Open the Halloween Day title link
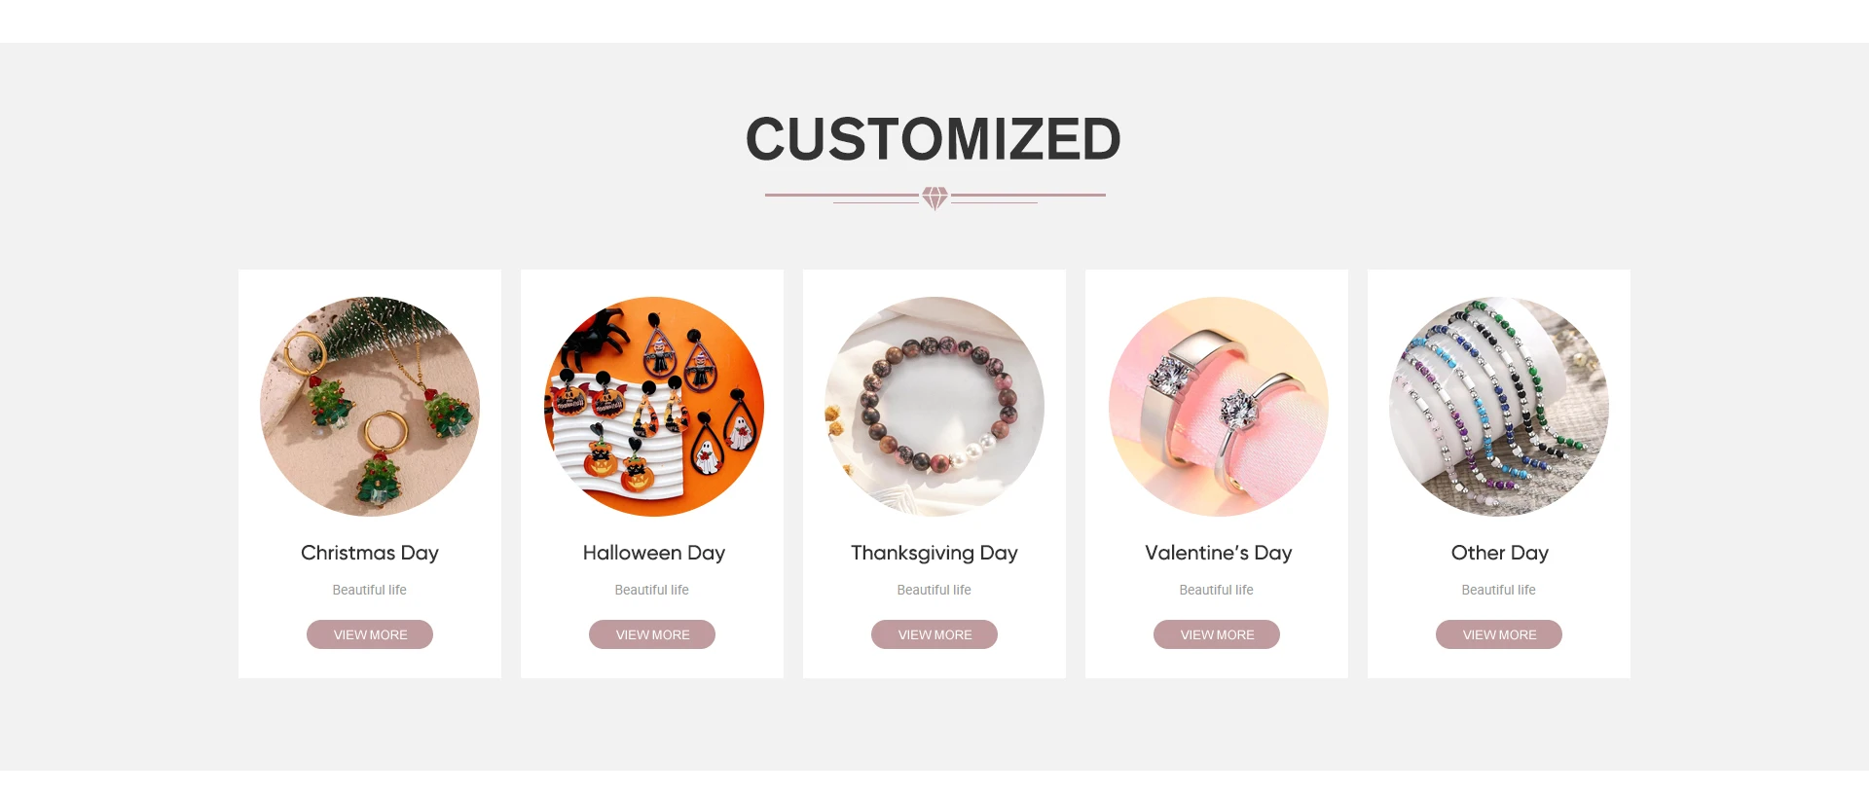This screenshot has height=794, width=1869. (x=654, y=553)
